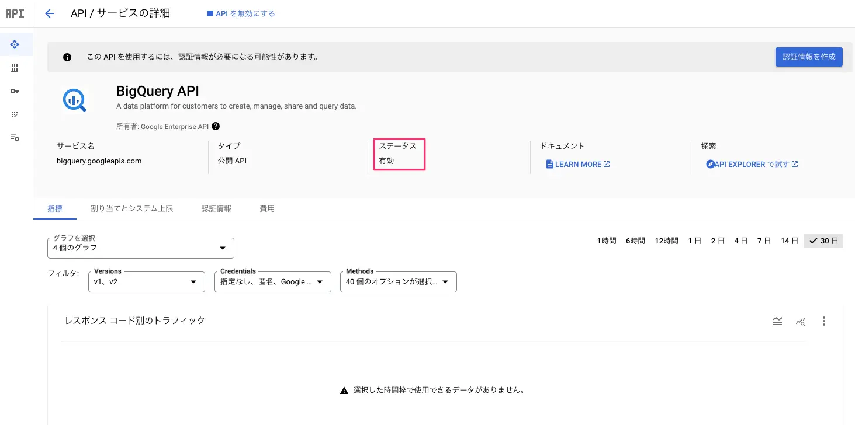This screenshot has width=855, height=425.
Task: Open the Credentials filter dropdown
Action: click(x=273, y=282)
